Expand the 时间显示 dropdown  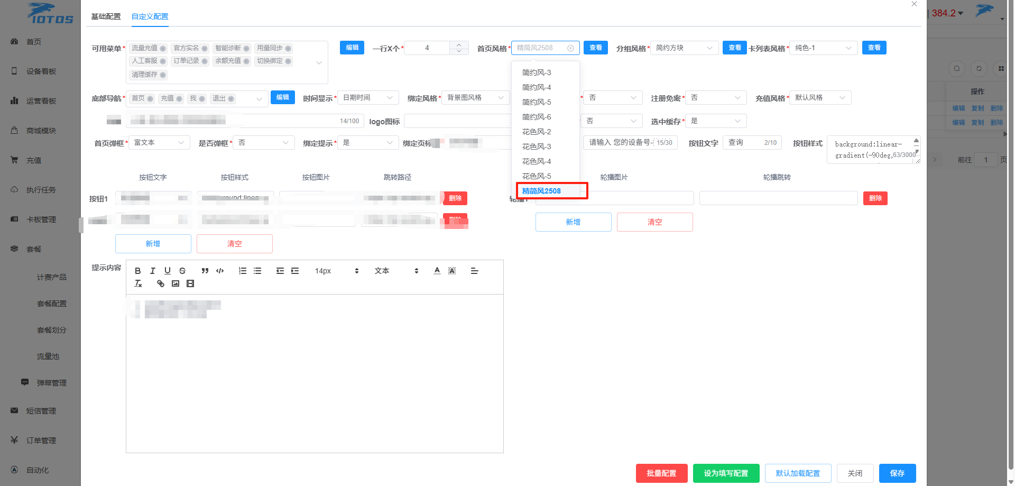tap(368, 98)
